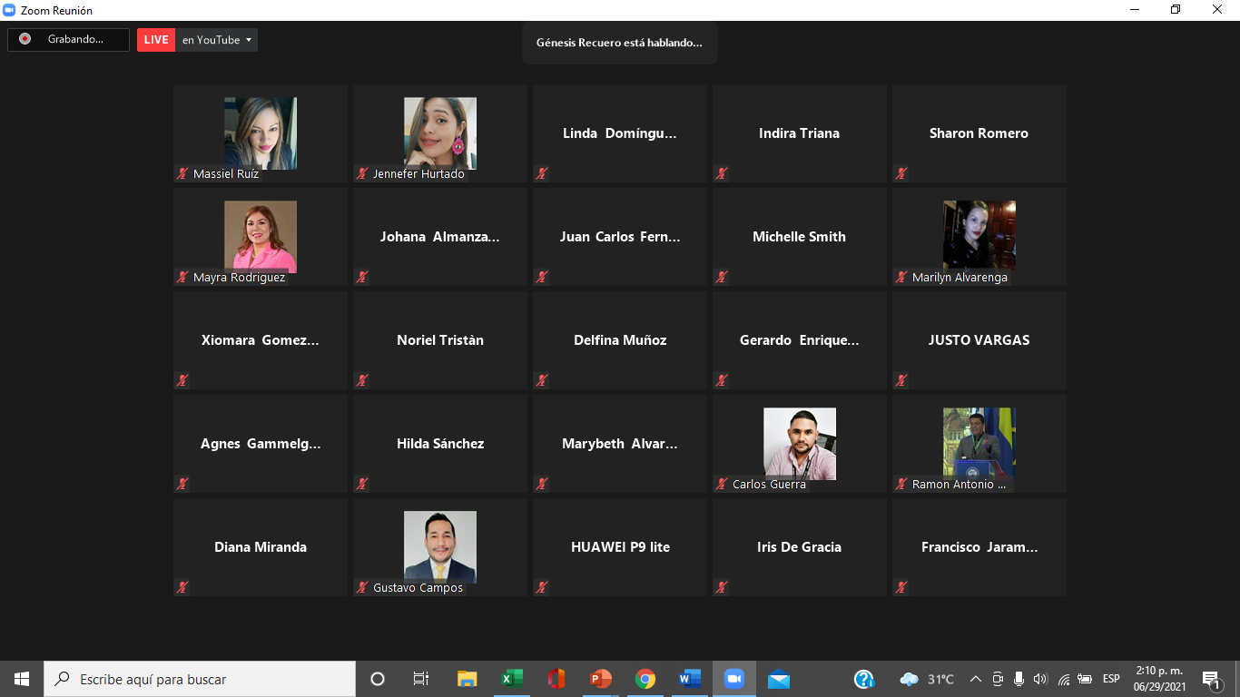The width and height of the screenshot is (1240, 697).
Task: Open the 31°C weather widget
Action: 927,679
